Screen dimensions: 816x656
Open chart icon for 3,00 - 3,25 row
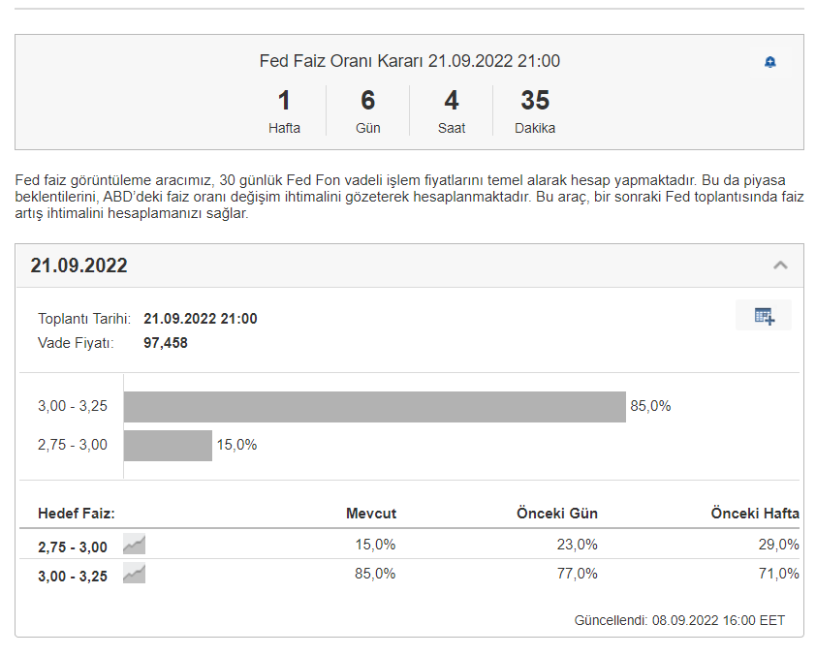[x=134, y=575]
